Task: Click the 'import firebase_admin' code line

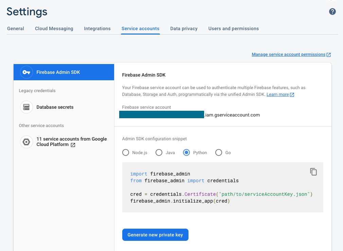Action: click(x=160, y=174)
